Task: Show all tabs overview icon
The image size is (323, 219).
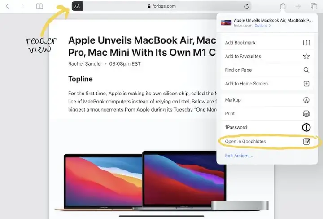Action: 314,6
